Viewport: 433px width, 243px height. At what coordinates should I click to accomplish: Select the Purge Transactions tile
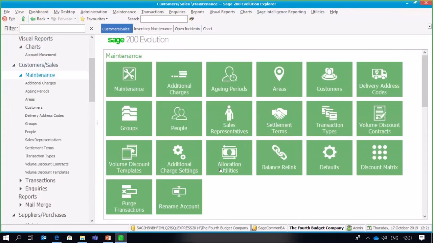[129, 197]
